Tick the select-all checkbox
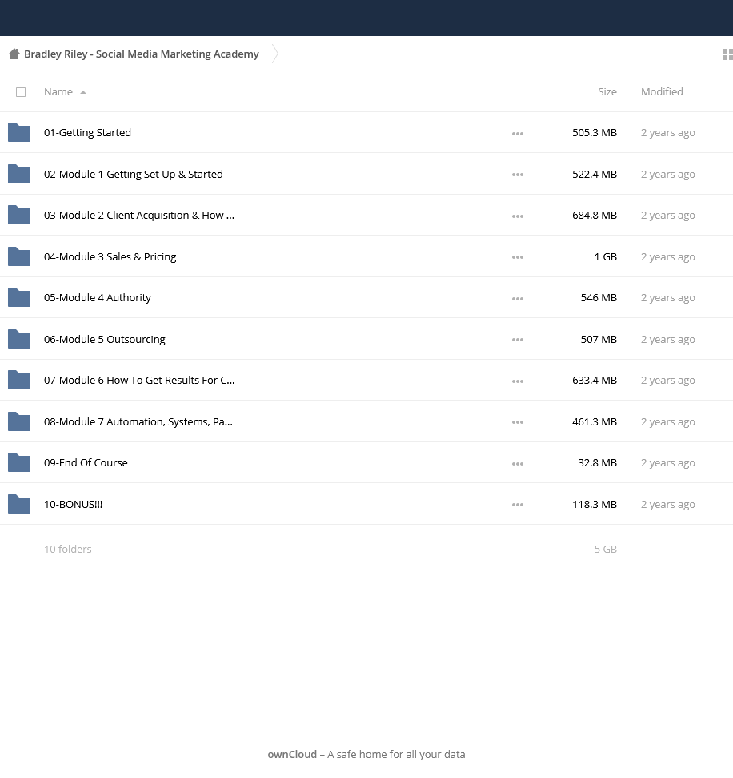 21,92
